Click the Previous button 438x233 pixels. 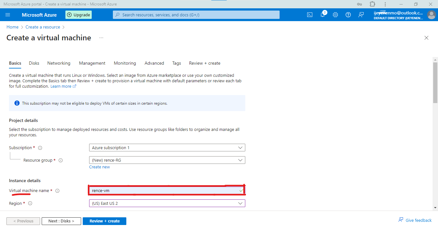click(x=23, y=221)
